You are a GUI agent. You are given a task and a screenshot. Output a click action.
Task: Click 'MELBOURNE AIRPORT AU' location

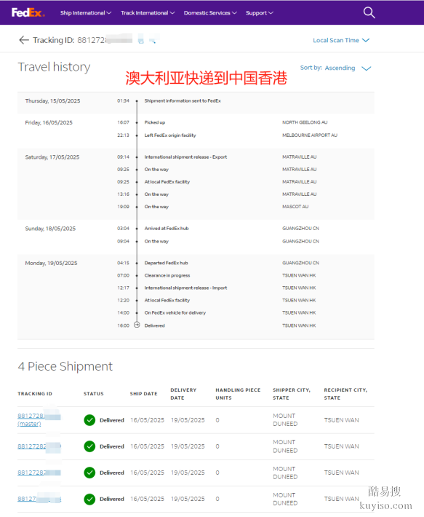(310, 135)
